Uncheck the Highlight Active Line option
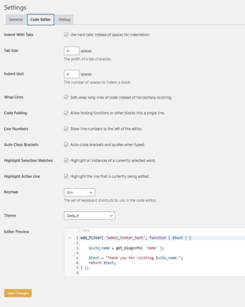The image size is (245, 307). coord(66,176)
